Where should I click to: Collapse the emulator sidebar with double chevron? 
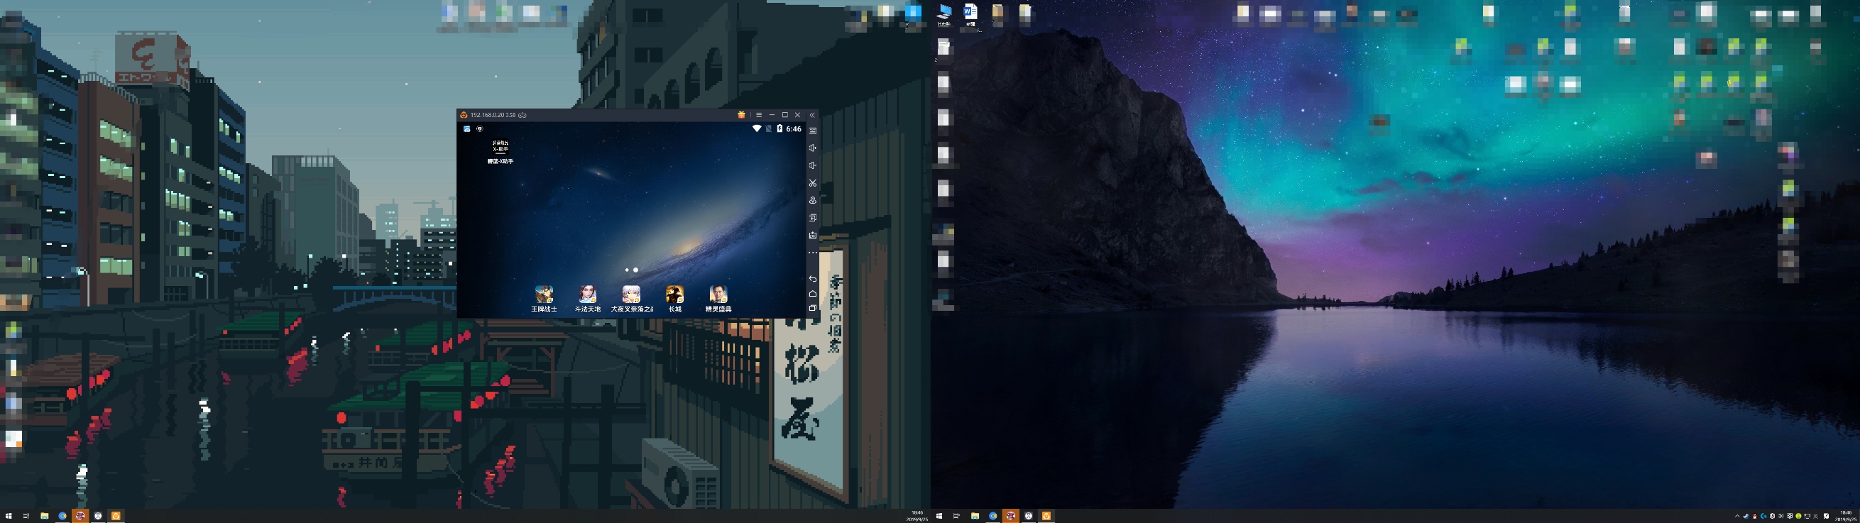(812, 115)
